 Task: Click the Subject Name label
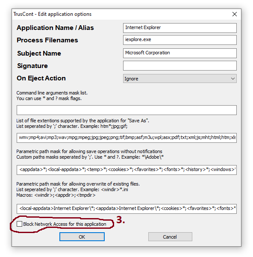pyautogui.click(x=39, y=53)
